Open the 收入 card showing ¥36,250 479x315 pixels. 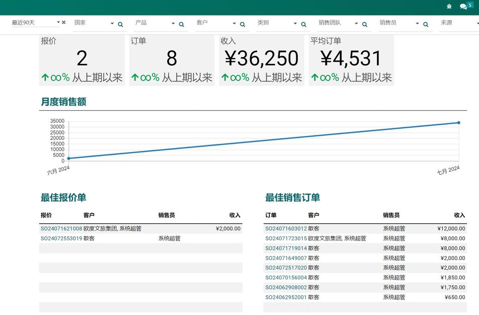[262, 60]
